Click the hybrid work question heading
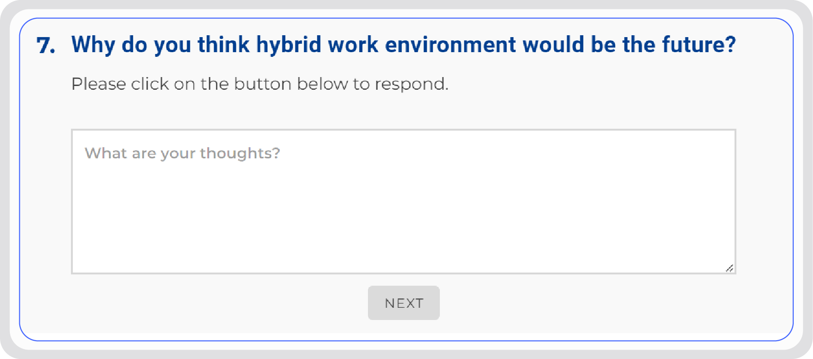Image resolution: width=813 pixels, height=359 pixels. click(403, 45)
